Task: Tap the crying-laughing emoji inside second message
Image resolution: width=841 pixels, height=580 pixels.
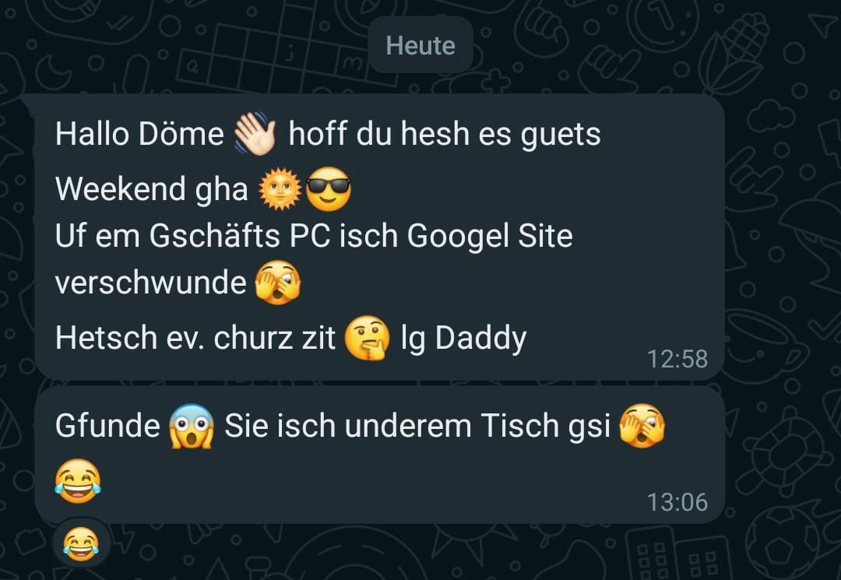Action: 78,481
